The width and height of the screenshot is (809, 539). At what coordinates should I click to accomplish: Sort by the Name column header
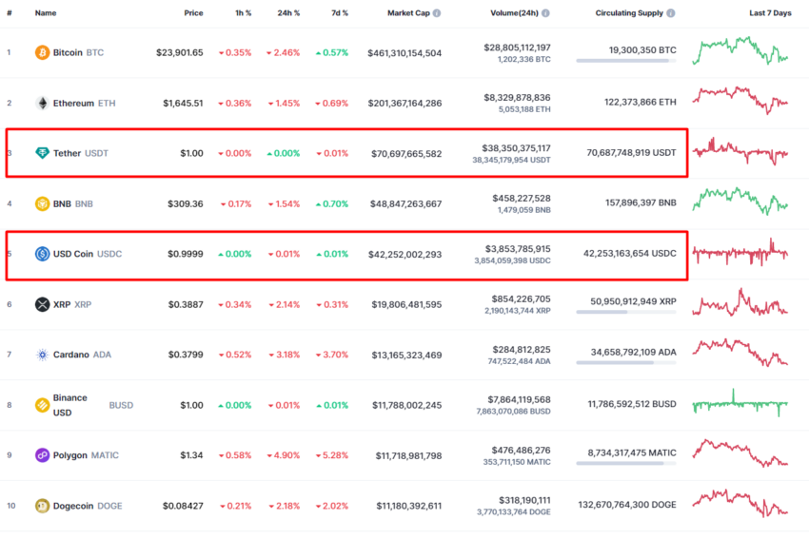(46, 13)
